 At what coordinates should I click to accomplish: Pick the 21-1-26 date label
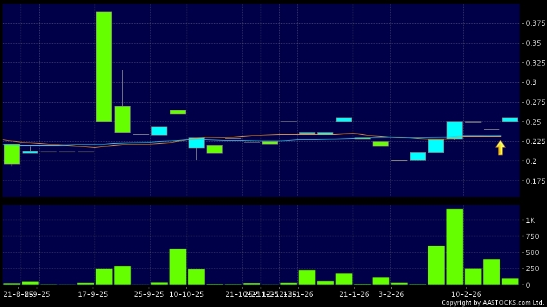click(x=352, y=294)
